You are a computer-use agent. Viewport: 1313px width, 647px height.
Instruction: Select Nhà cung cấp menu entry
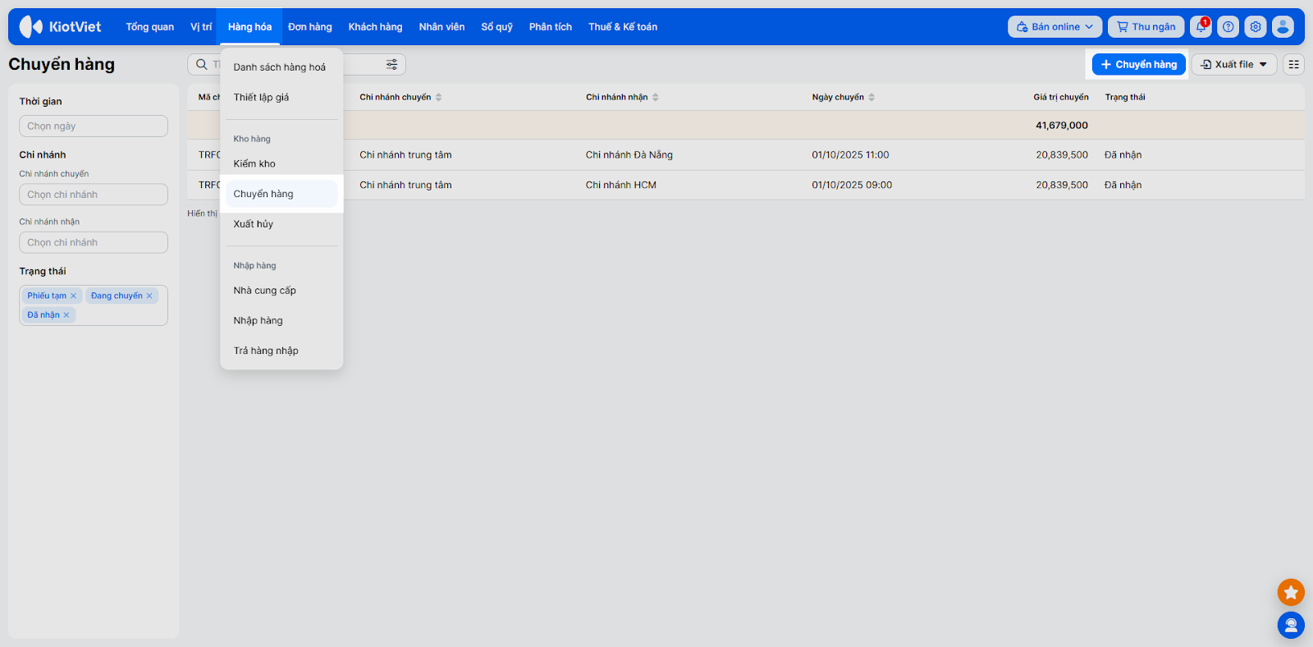tap(281, 291)
